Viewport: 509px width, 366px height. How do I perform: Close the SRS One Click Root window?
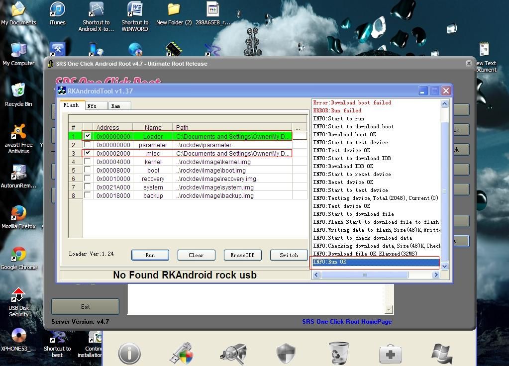point(468,63)
